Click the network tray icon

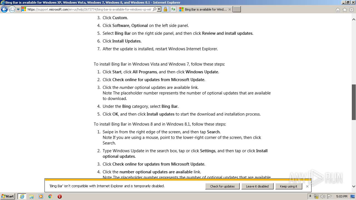(316, 196)
